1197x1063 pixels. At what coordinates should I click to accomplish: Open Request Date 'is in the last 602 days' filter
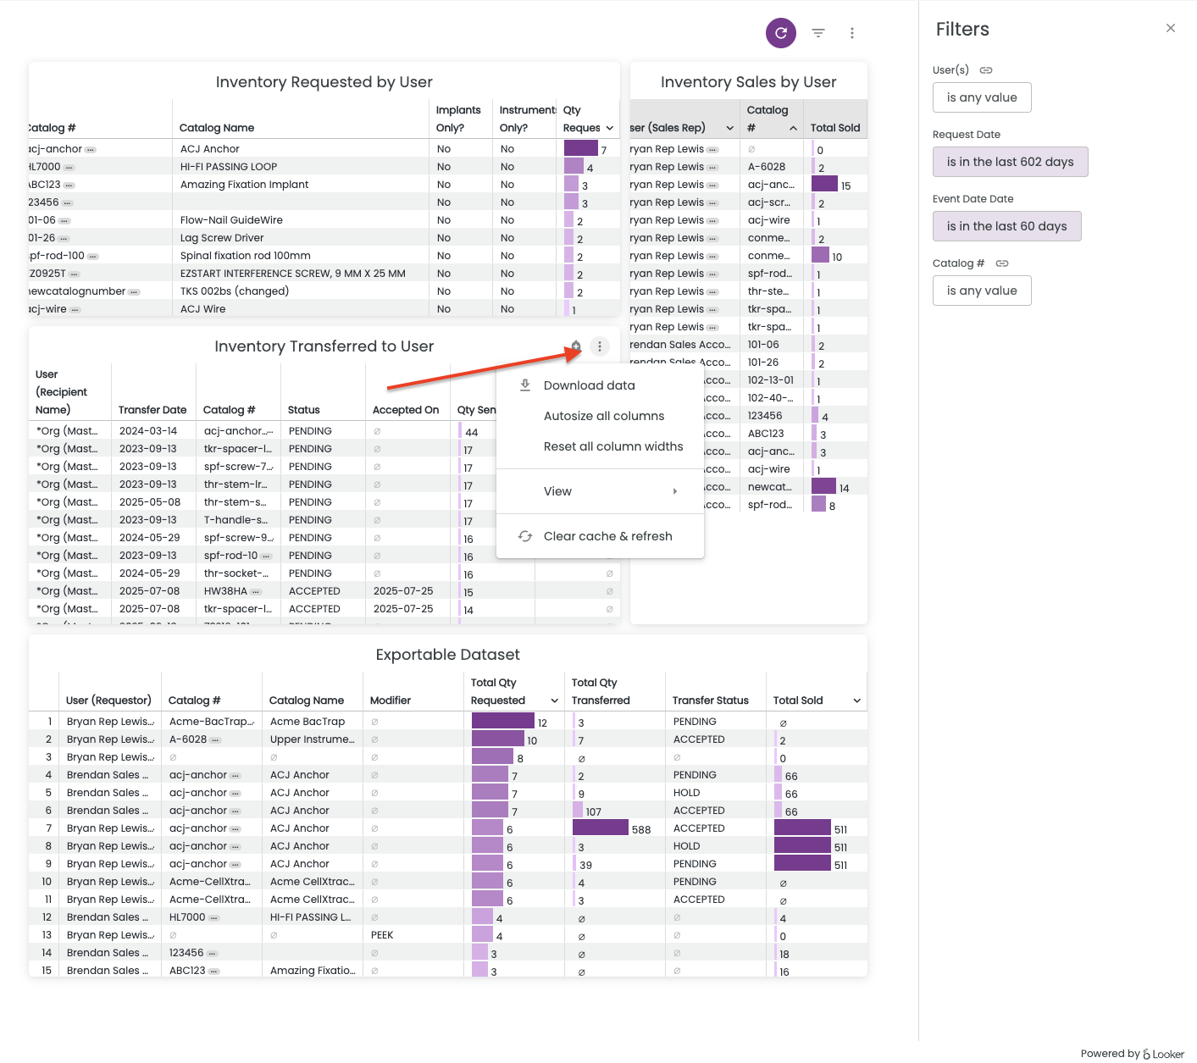pyautogui.click(x=1010, y=162)
